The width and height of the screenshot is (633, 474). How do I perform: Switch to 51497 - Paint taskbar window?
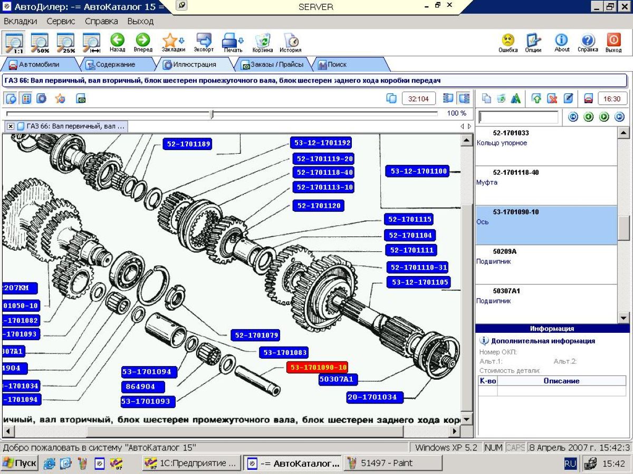392,463
